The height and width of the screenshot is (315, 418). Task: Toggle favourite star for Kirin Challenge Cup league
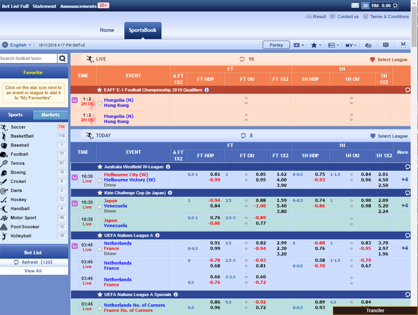coord(100,193)
